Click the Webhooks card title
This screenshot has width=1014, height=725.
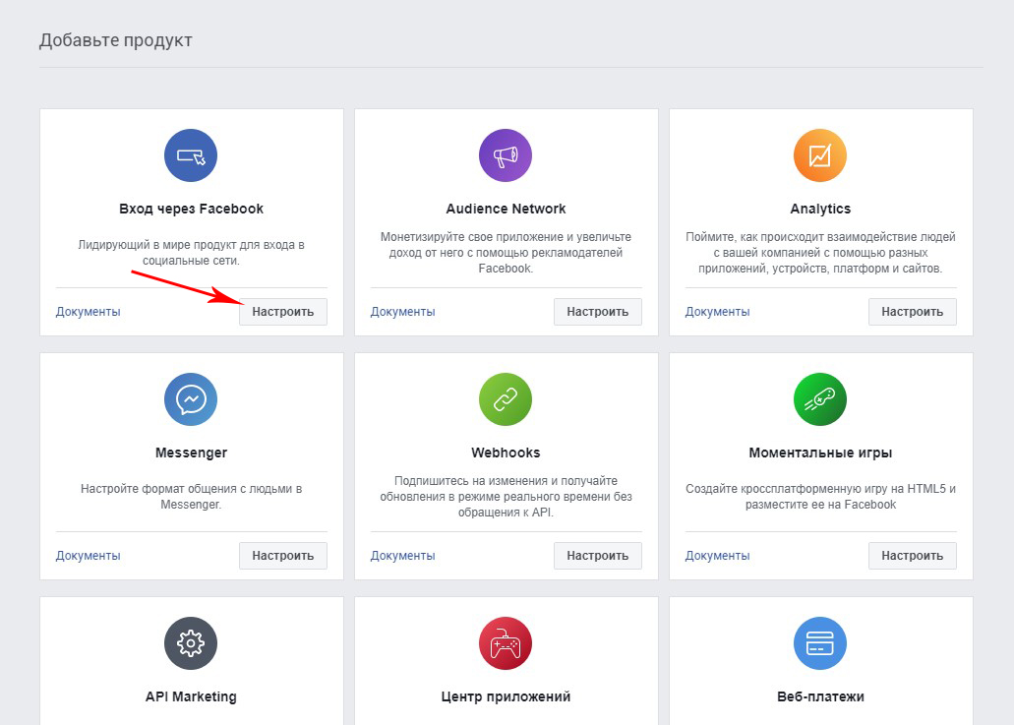[506, 453]
